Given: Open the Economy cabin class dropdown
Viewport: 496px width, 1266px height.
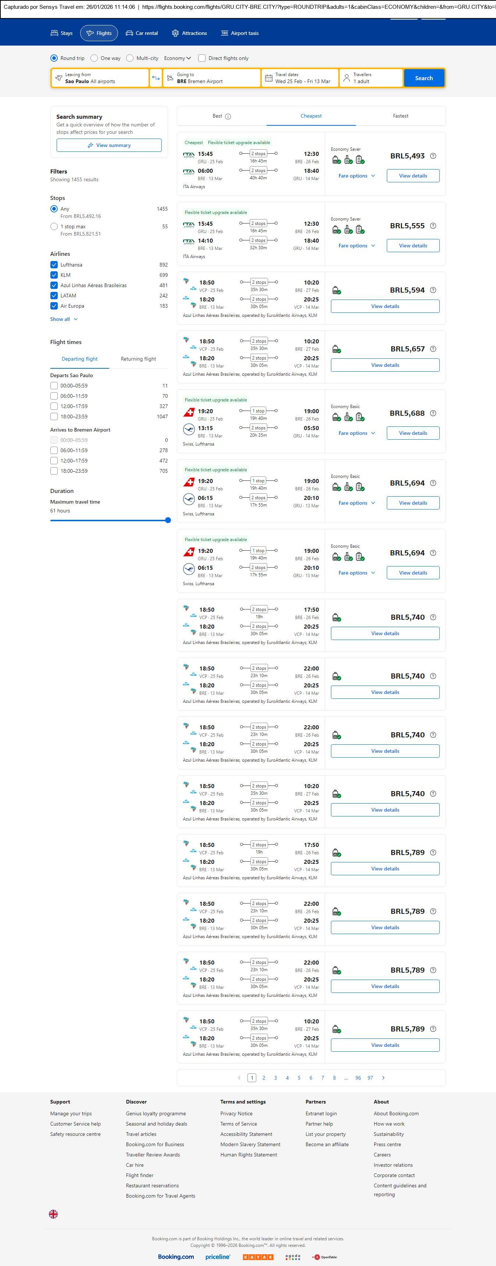Looking at the screenshot, I should tap(177, 58).
